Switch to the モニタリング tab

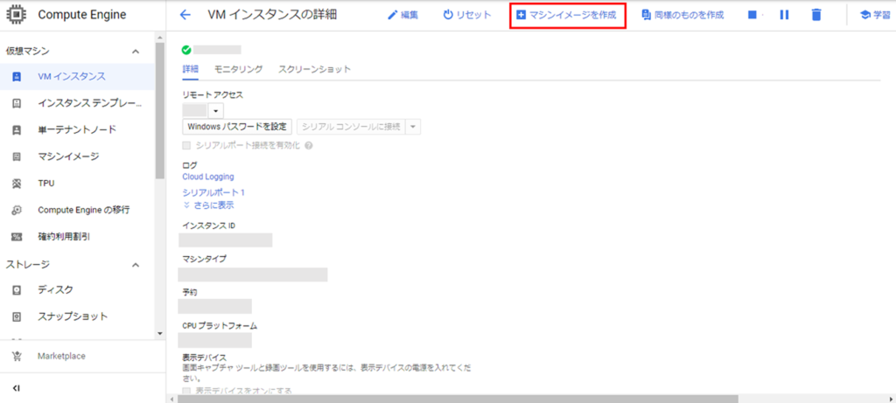coord(238,69)
